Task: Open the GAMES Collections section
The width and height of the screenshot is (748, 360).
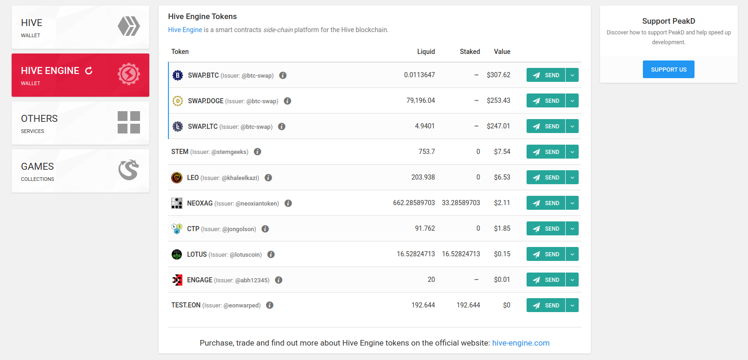Action: [x=80, y=171]
